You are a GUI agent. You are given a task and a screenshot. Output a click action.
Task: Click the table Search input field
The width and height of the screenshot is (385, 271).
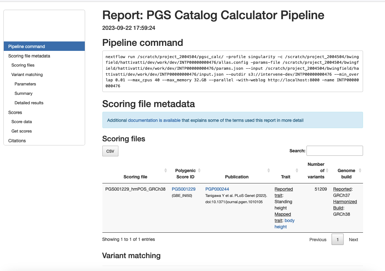(x=334, y=151)
